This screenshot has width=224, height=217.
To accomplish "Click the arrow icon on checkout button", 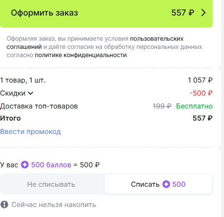I will click(204, 13).
